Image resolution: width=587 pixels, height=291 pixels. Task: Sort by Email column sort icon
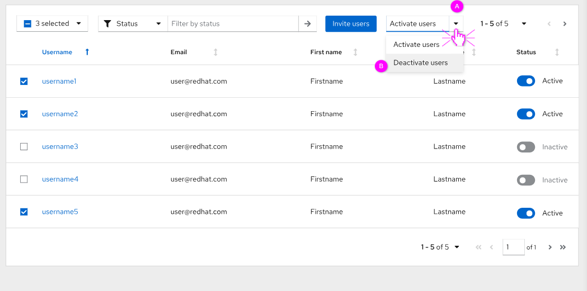[215, 52]
